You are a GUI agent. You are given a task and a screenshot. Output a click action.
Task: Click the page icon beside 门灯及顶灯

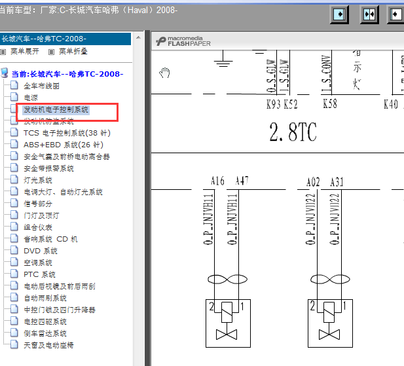coord(14,215)
